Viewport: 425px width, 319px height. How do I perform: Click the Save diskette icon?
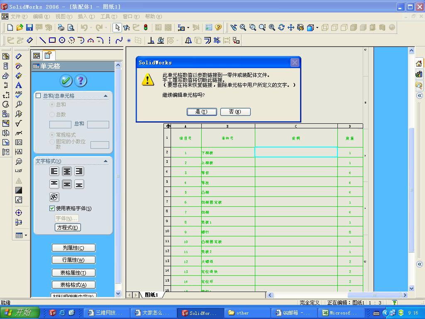[x=29, y=27]
